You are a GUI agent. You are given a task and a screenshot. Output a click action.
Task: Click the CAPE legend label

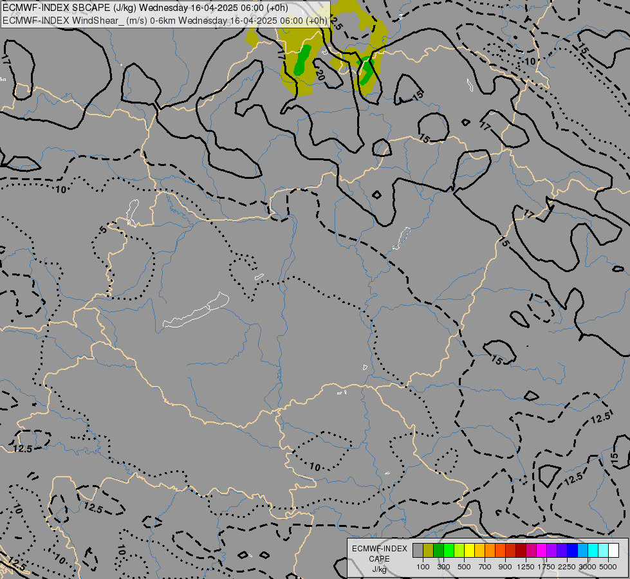coord(379,559)
